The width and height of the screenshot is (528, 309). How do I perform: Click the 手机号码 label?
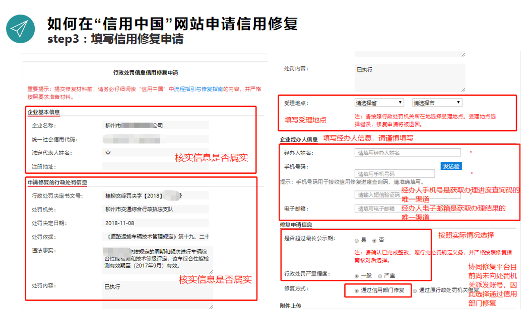[296, 167]
